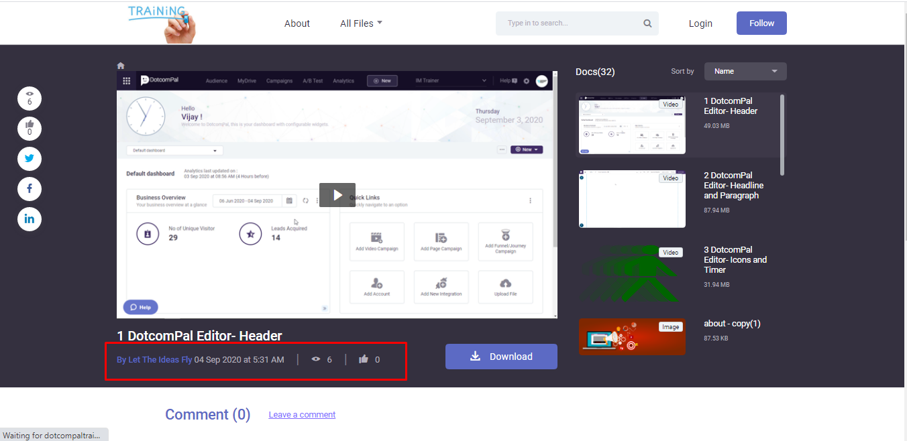This screenshot has width=907, height=441.
Task: Select 'about - copy(1)' title in docs list
Action: click(732, 324)
